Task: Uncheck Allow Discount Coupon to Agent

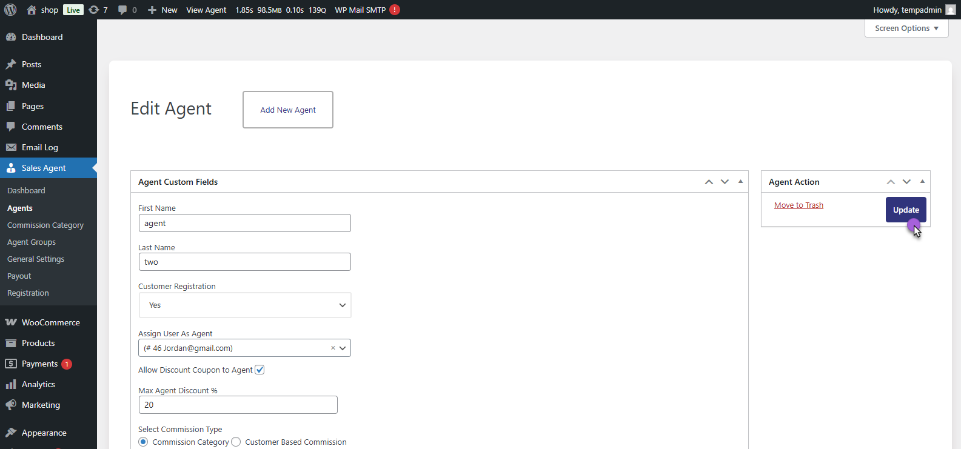Action: pyautogui.click(x=260, y=370)
